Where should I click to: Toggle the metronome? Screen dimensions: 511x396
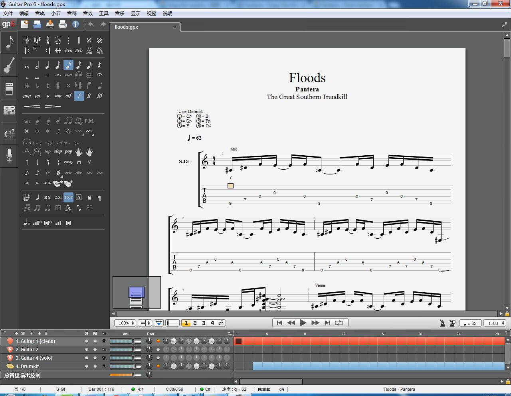(443, 323)
